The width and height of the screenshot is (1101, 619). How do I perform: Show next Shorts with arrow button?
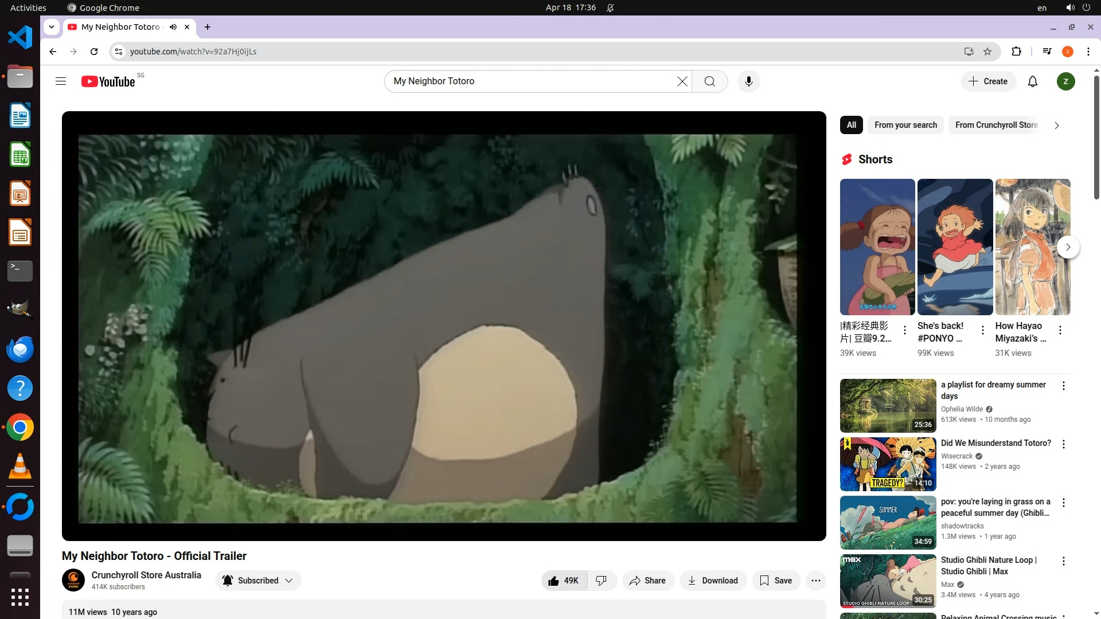(1068, 247)
